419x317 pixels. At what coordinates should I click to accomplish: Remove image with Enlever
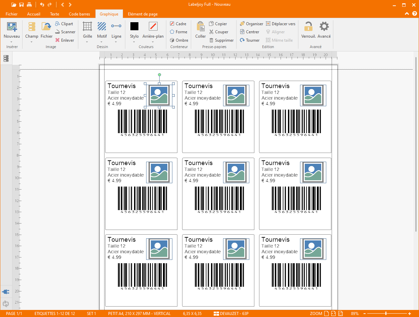(x=65, y=40)
